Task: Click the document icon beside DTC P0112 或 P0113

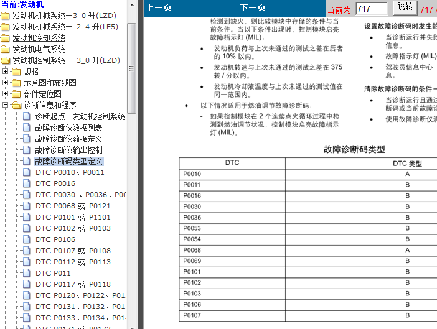Action: coord(27,262)
